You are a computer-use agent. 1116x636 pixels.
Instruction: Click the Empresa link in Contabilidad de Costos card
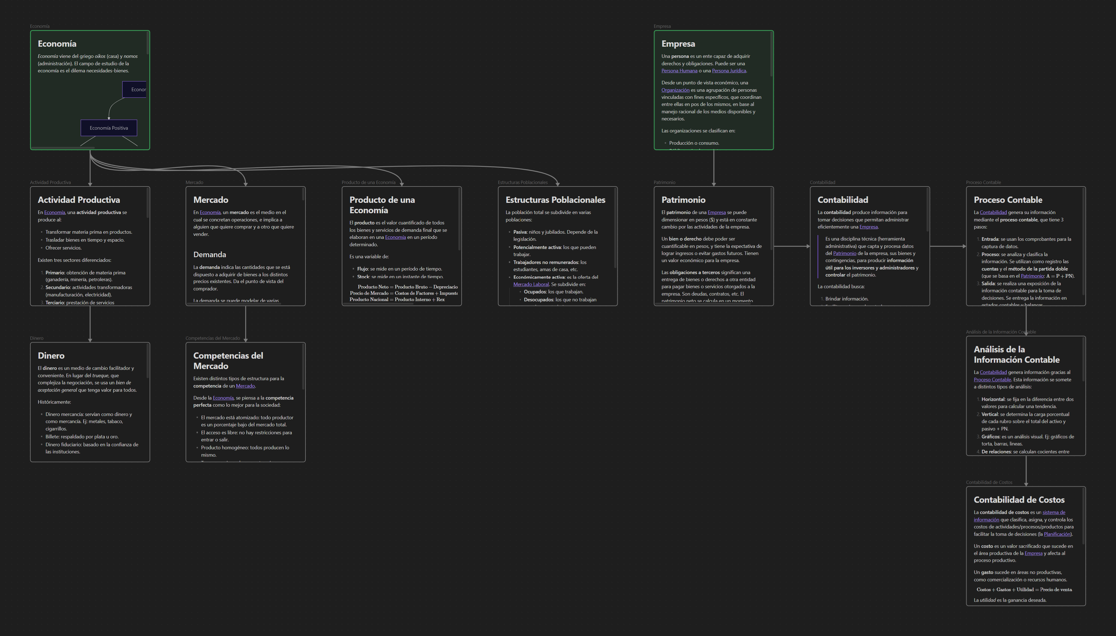(x=1033, y=553)
